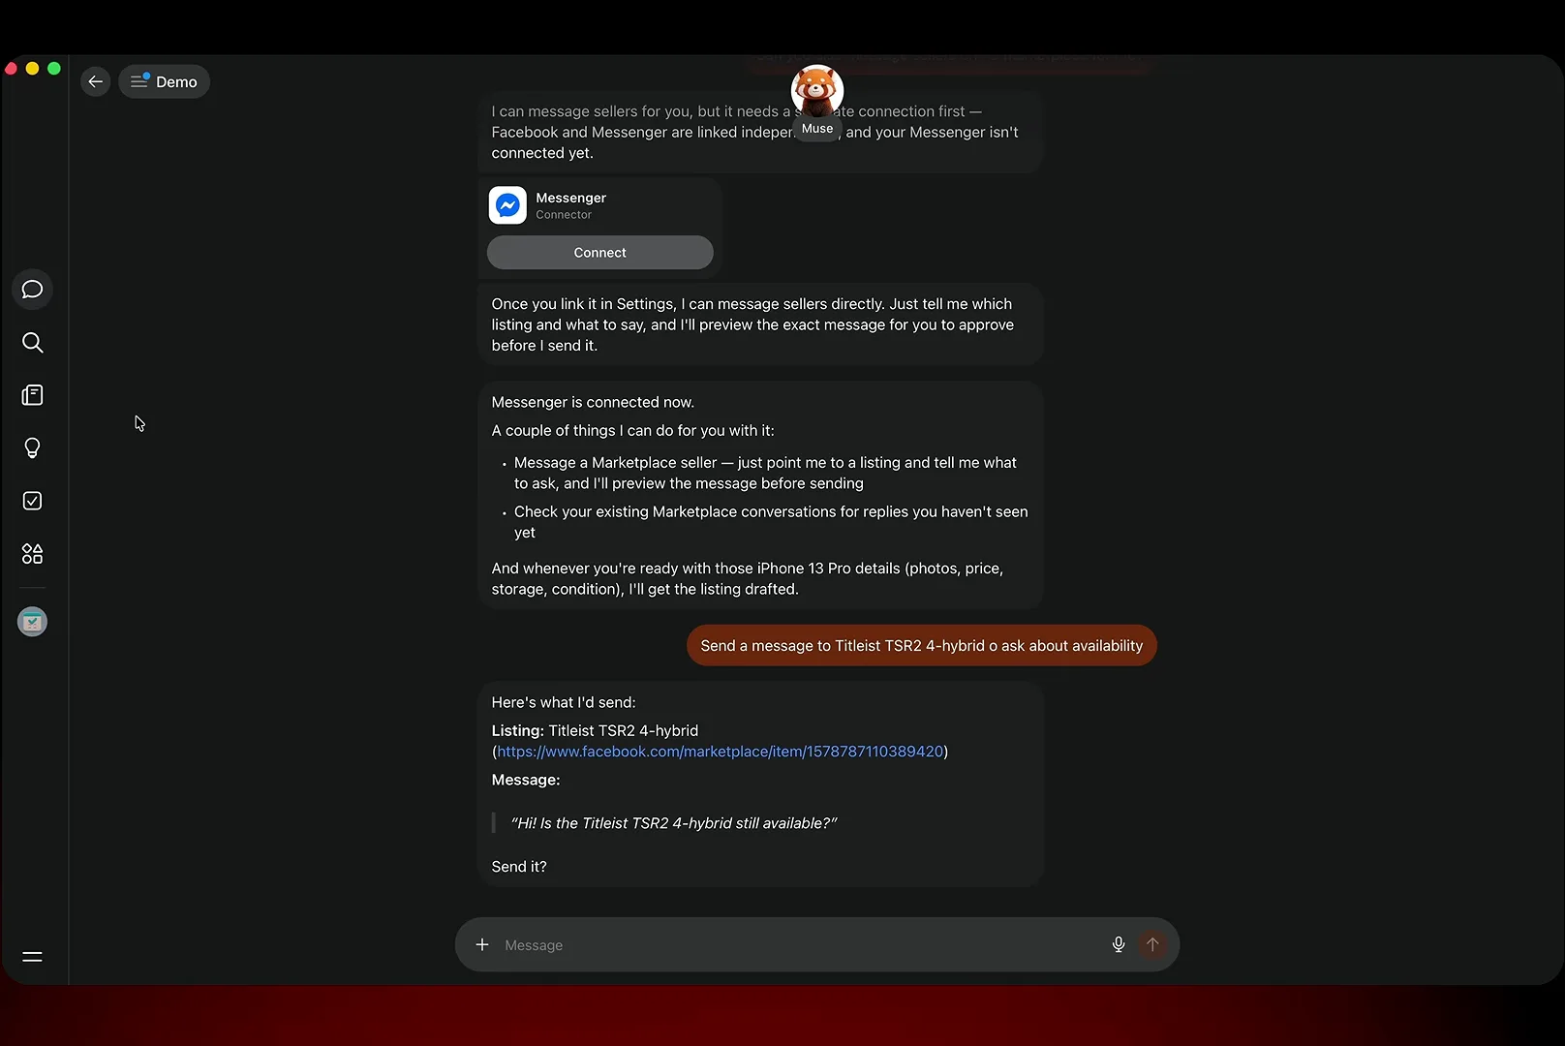Screen dimensions: 1565x1046
Task: Open the chat bubble sidebar icon
Action: [x=32, y=290]
